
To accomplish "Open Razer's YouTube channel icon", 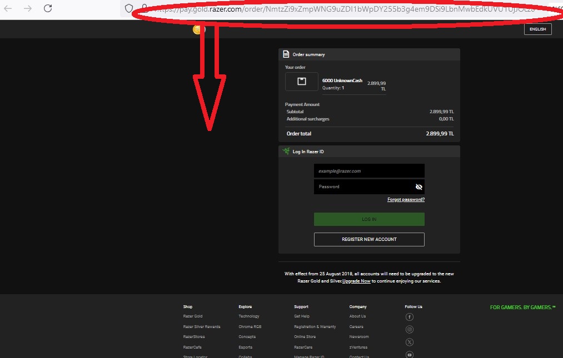I will [x=410, y=354].
